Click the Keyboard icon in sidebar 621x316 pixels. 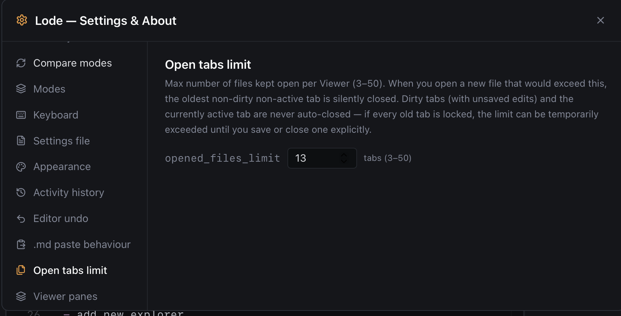(x=21, y=115)
